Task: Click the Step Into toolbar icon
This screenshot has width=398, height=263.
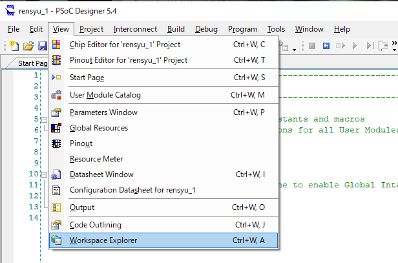Action: click(383, 46)
